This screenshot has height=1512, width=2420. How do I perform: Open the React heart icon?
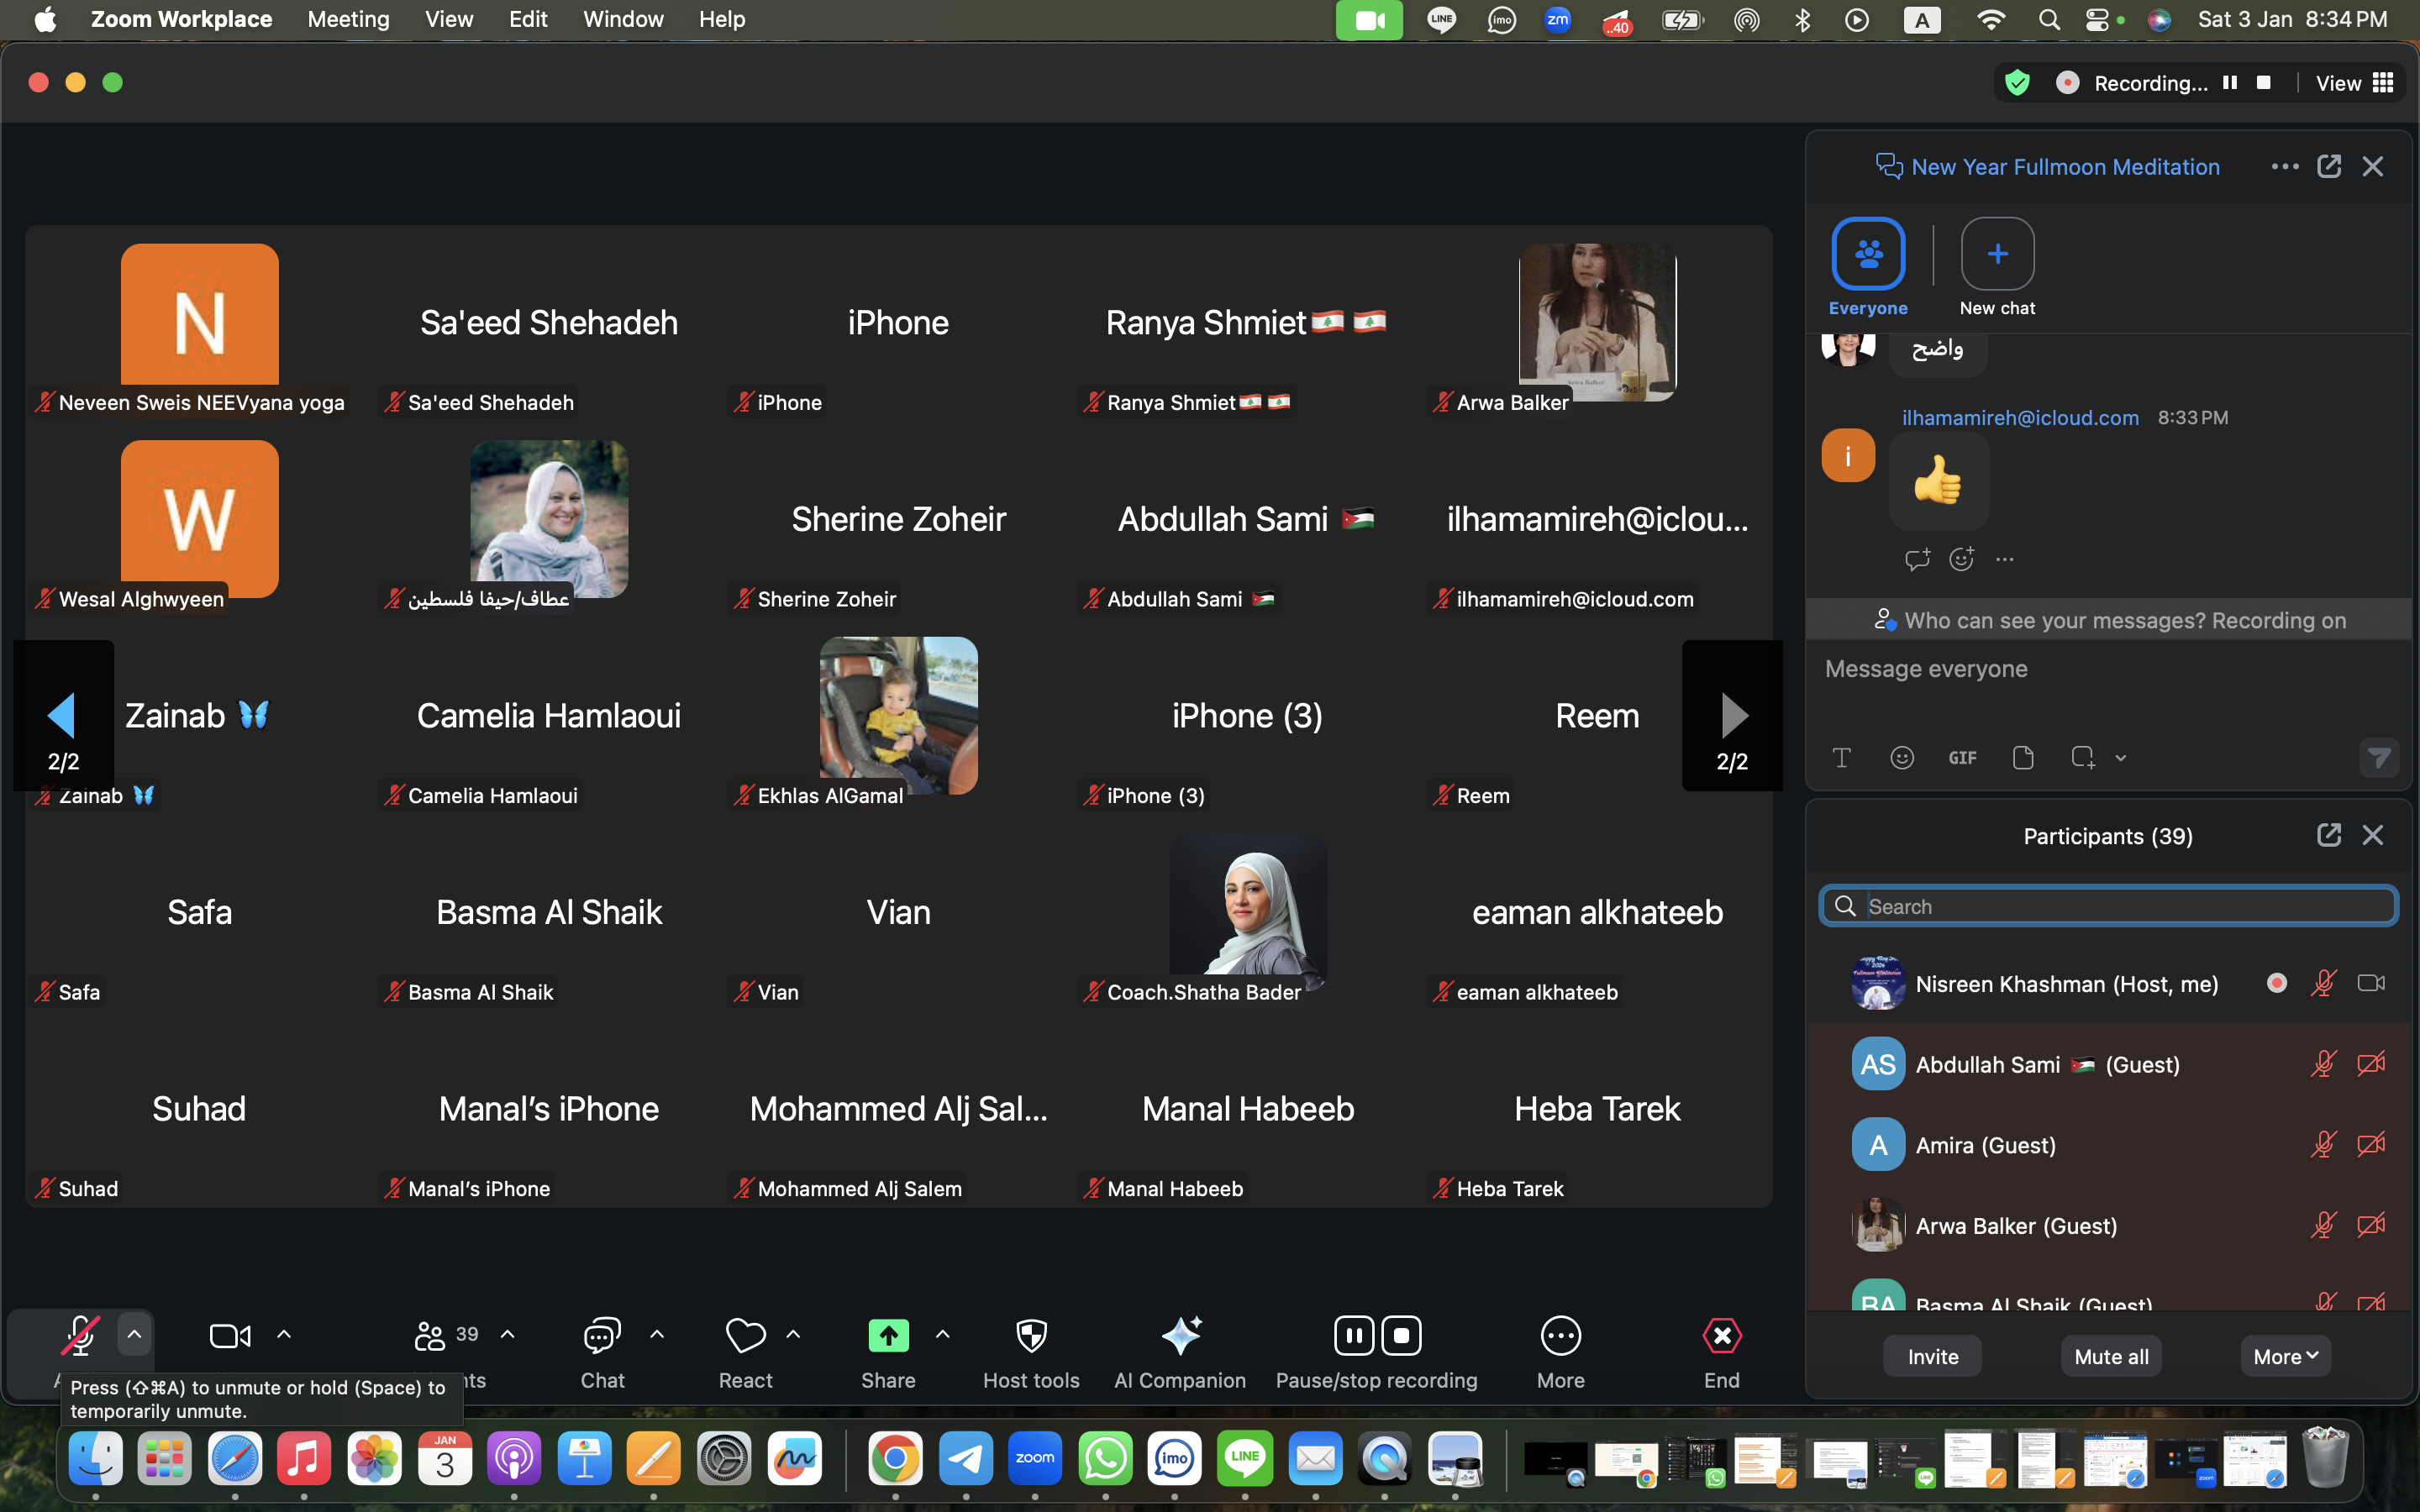coord(745,1336)
